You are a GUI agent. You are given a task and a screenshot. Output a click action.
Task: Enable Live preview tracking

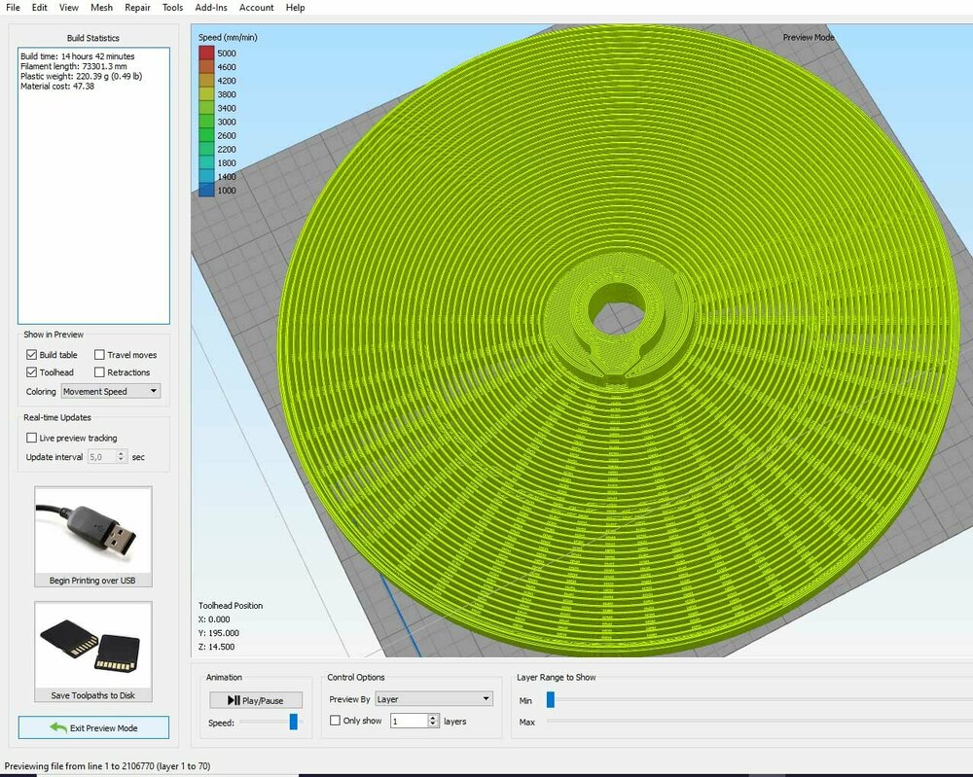coord(32,439)
